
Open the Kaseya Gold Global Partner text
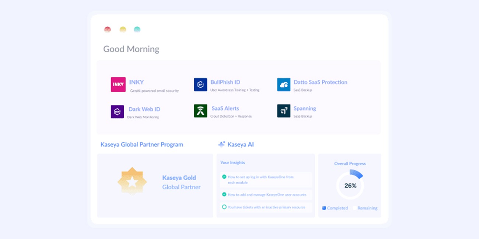[x=181, y=182]
